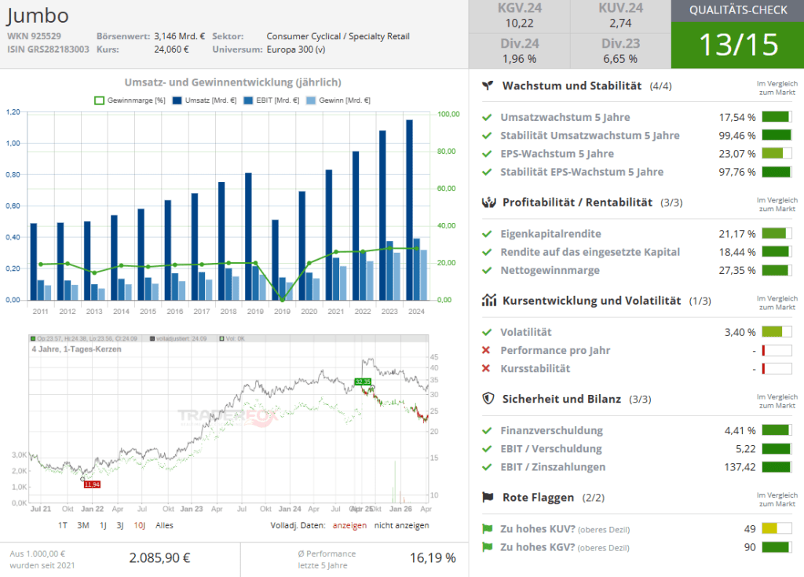Click the plant icon beside Wachstum und Stabilität

(x=488, y=86)
